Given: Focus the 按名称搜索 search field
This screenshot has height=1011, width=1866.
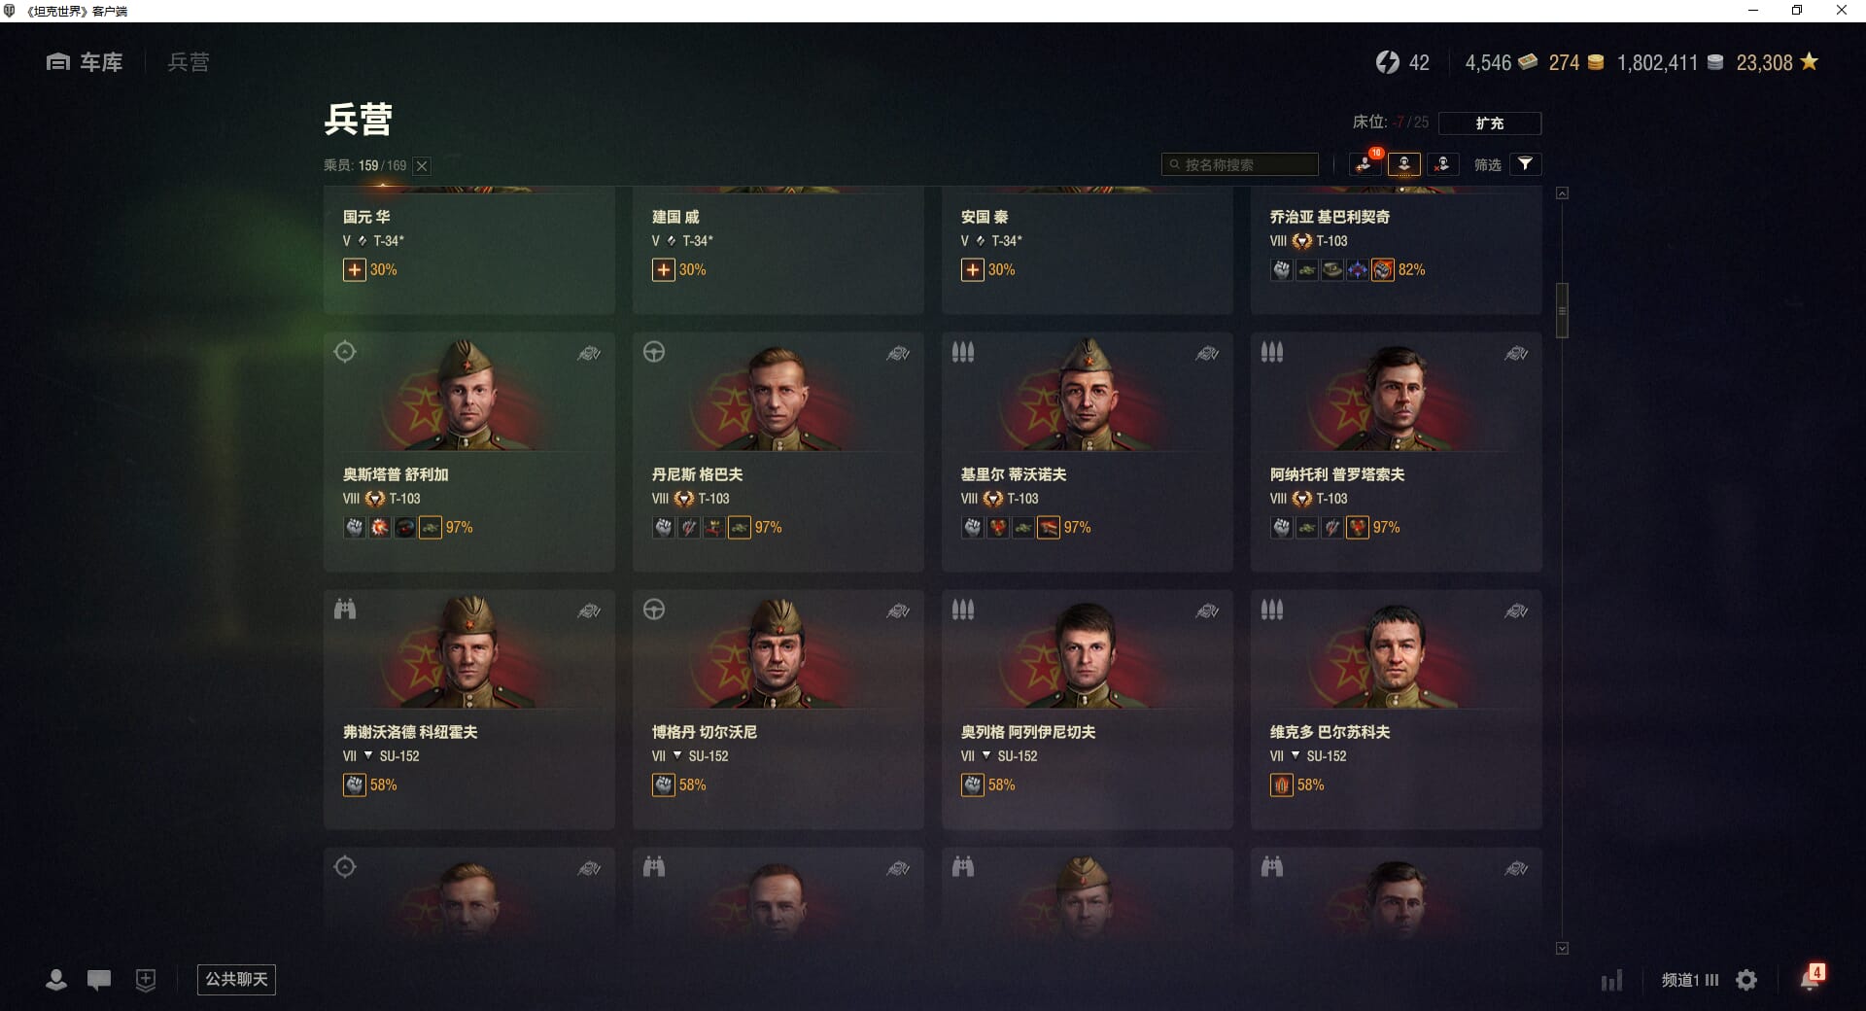Looking at the screenshot, I should tap(1240, 164).
